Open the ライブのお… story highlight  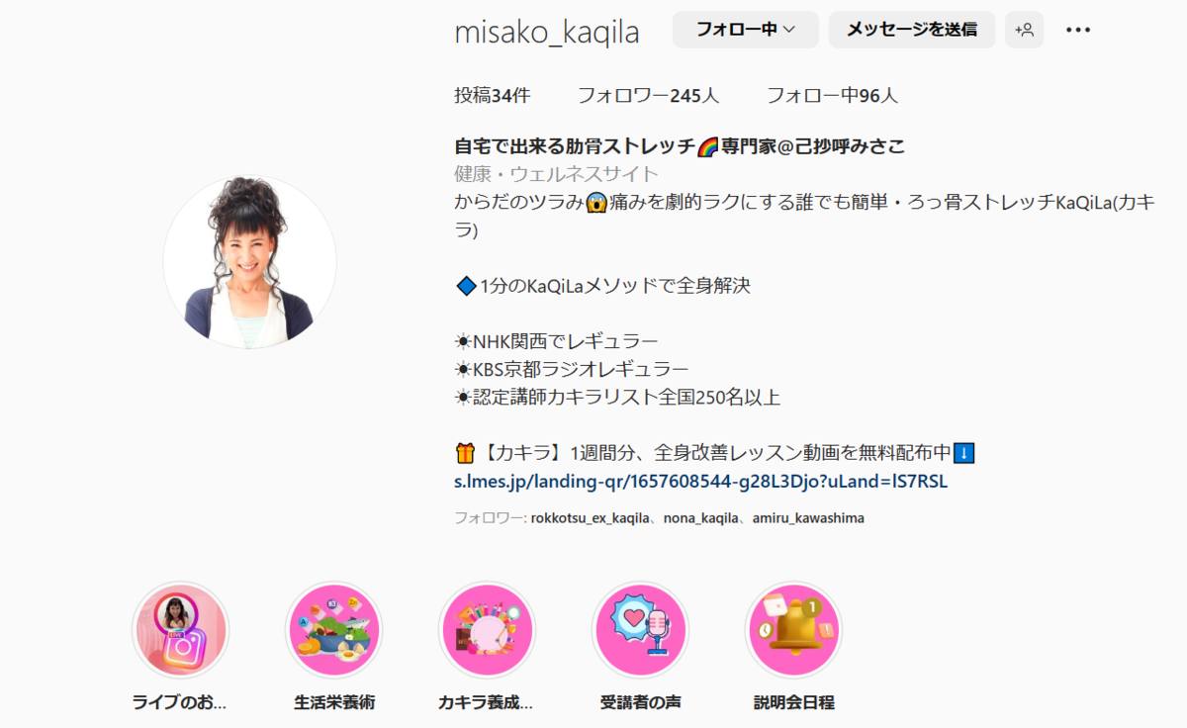180,630
